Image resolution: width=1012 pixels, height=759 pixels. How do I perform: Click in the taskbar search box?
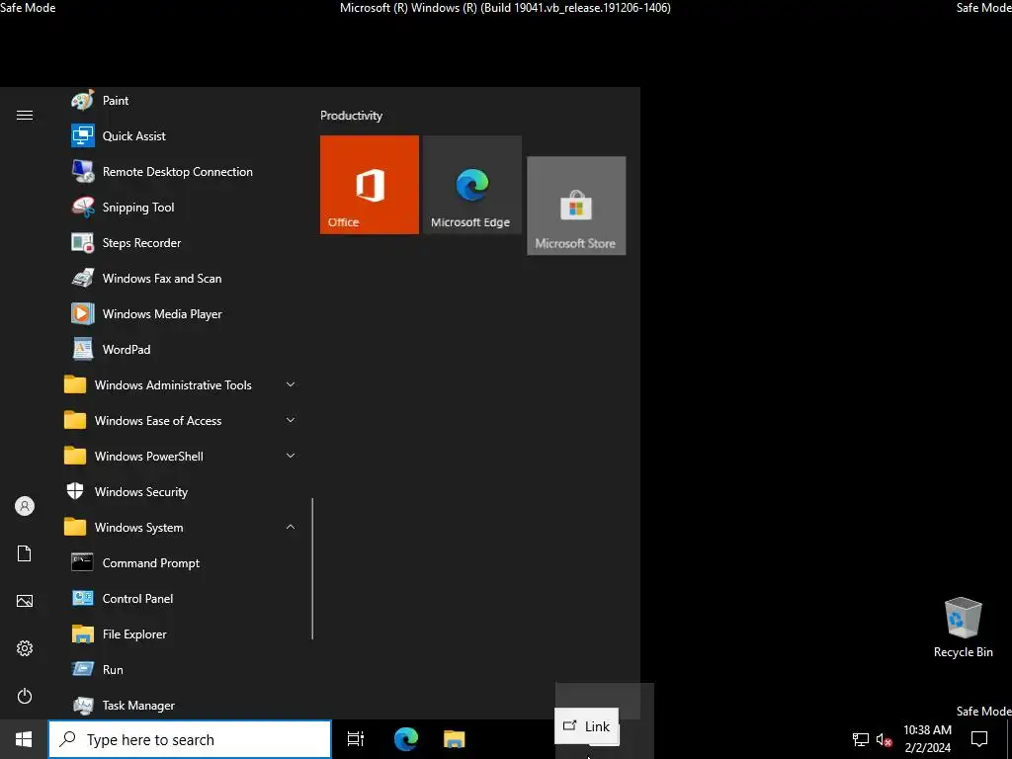click(190, 739)
